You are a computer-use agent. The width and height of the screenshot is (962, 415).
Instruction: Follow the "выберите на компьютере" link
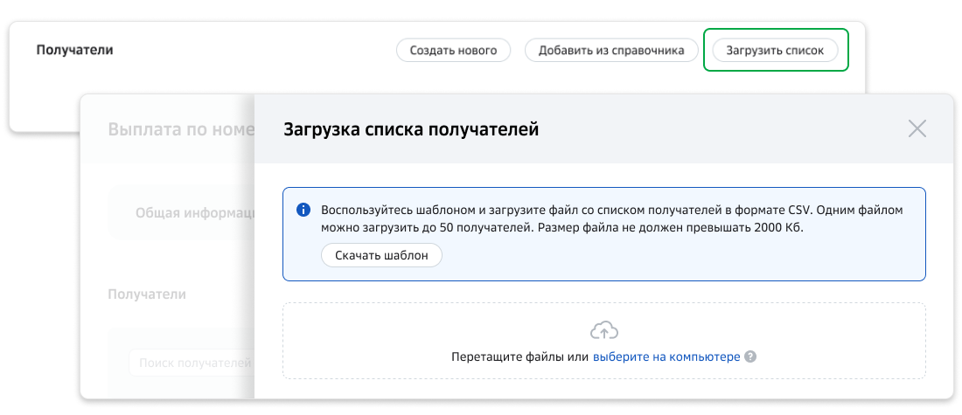(x=666, y=357)
